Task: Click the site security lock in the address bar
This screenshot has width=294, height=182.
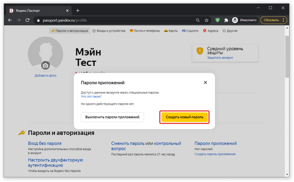Action: click(38, 20)
